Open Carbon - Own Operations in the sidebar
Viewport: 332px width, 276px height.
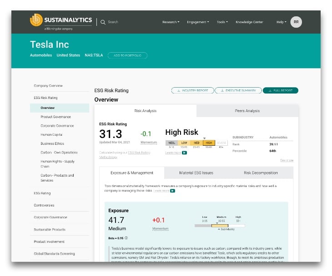(x=59, y=153)
